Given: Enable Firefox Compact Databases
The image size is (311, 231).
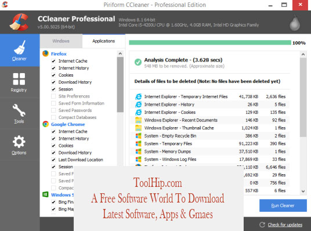Looking at the screenshot, I should tap(53, 117).
